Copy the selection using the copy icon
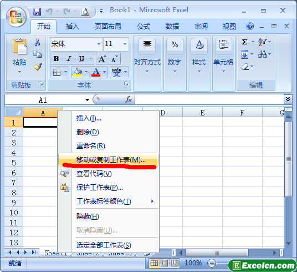Screen dimensions: 297x272 pyautogui.click(x=38, y=54)
